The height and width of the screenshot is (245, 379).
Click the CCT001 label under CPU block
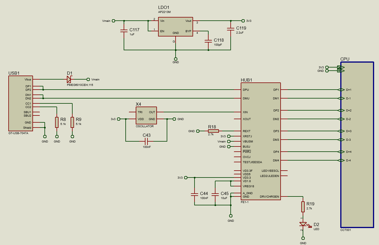point(346,230)
